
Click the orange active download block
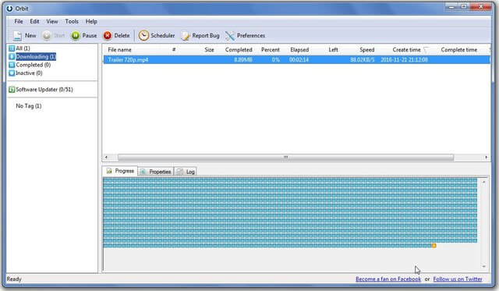(x=434, y=246)
